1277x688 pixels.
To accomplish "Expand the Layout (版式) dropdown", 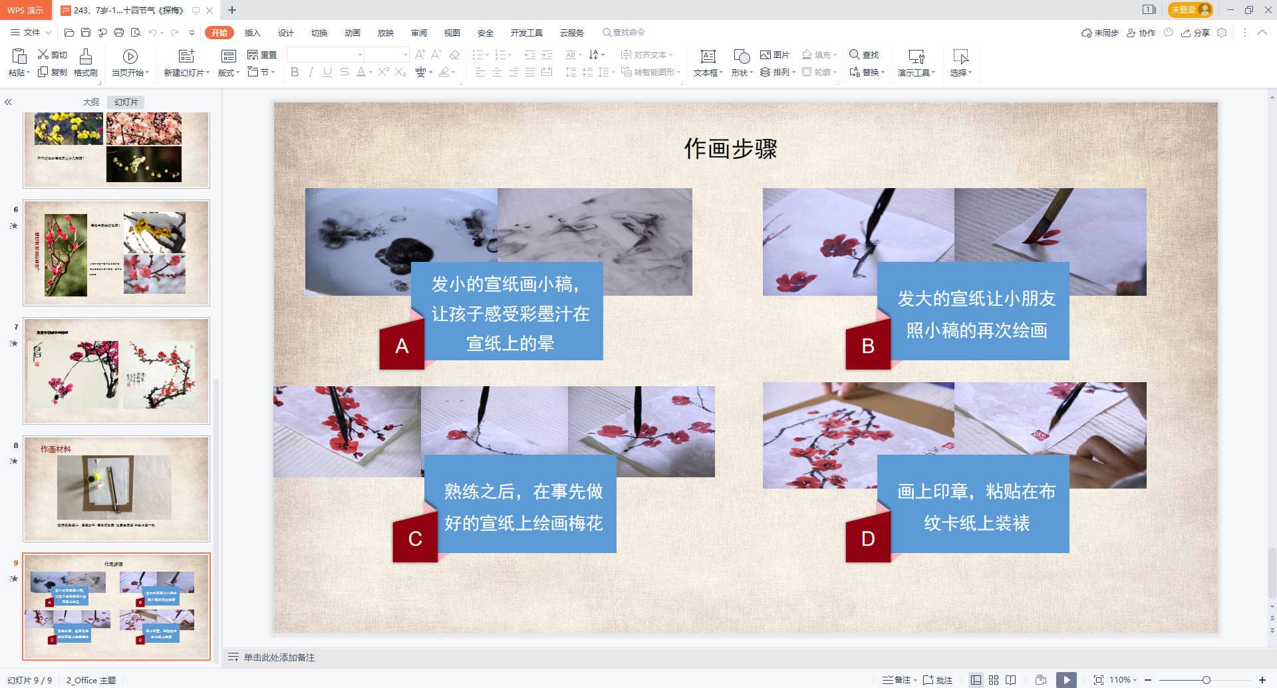I will 229,72.
